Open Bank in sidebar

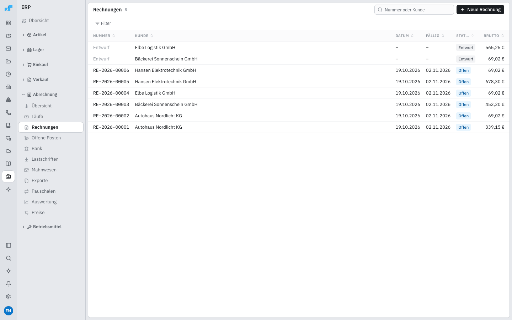click(51, 149)
